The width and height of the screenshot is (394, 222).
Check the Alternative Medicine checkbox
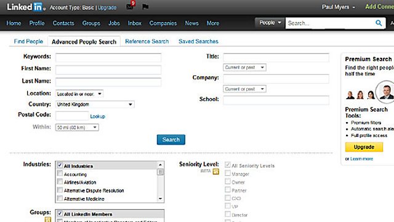click(60, 198)
